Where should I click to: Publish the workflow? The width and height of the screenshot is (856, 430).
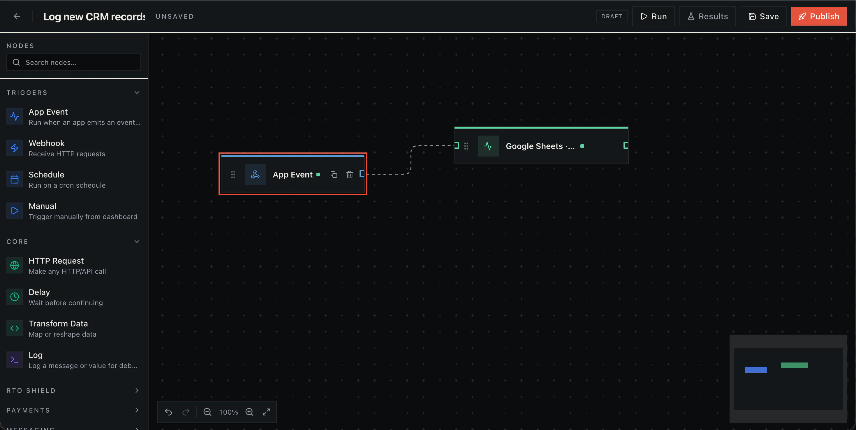819,16
